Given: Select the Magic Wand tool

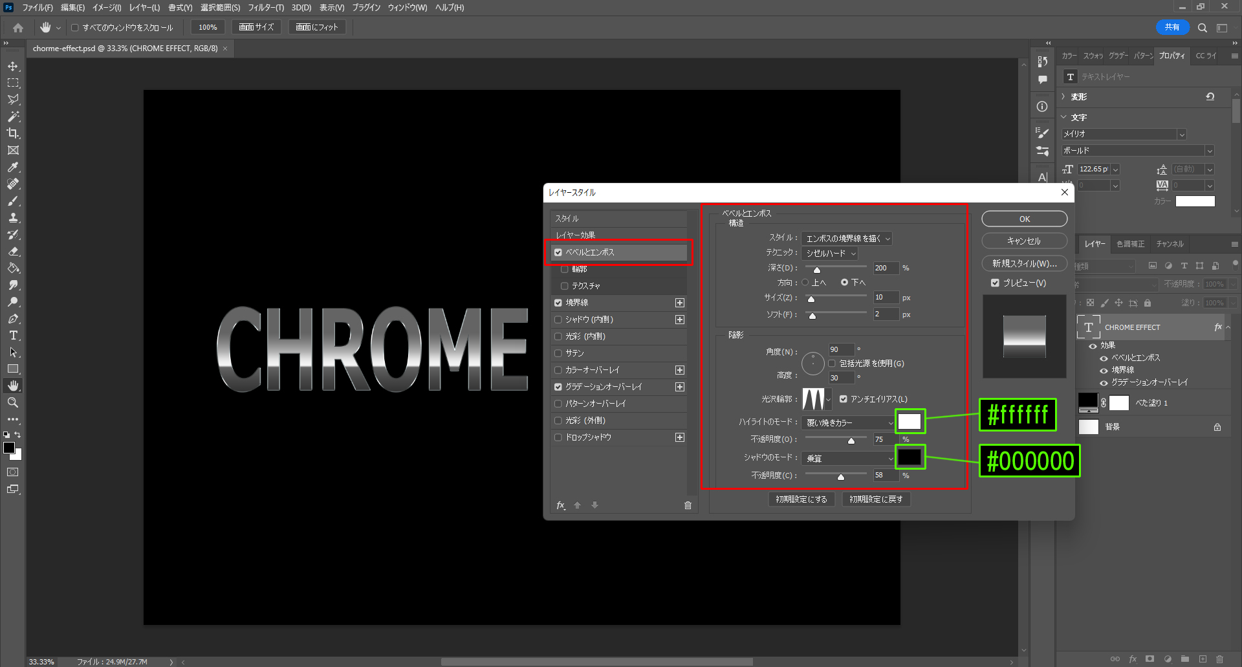Looking at the screenshot, I should coord(13,116).
